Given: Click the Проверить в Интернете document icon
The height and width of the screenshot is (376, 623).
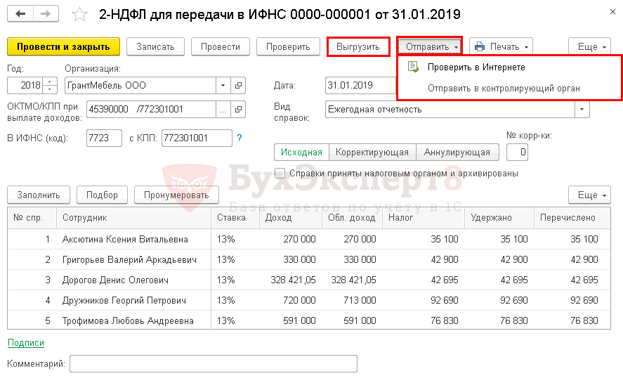Looking at the screenshot, I should pyautogui.click(x=413, y=67).
